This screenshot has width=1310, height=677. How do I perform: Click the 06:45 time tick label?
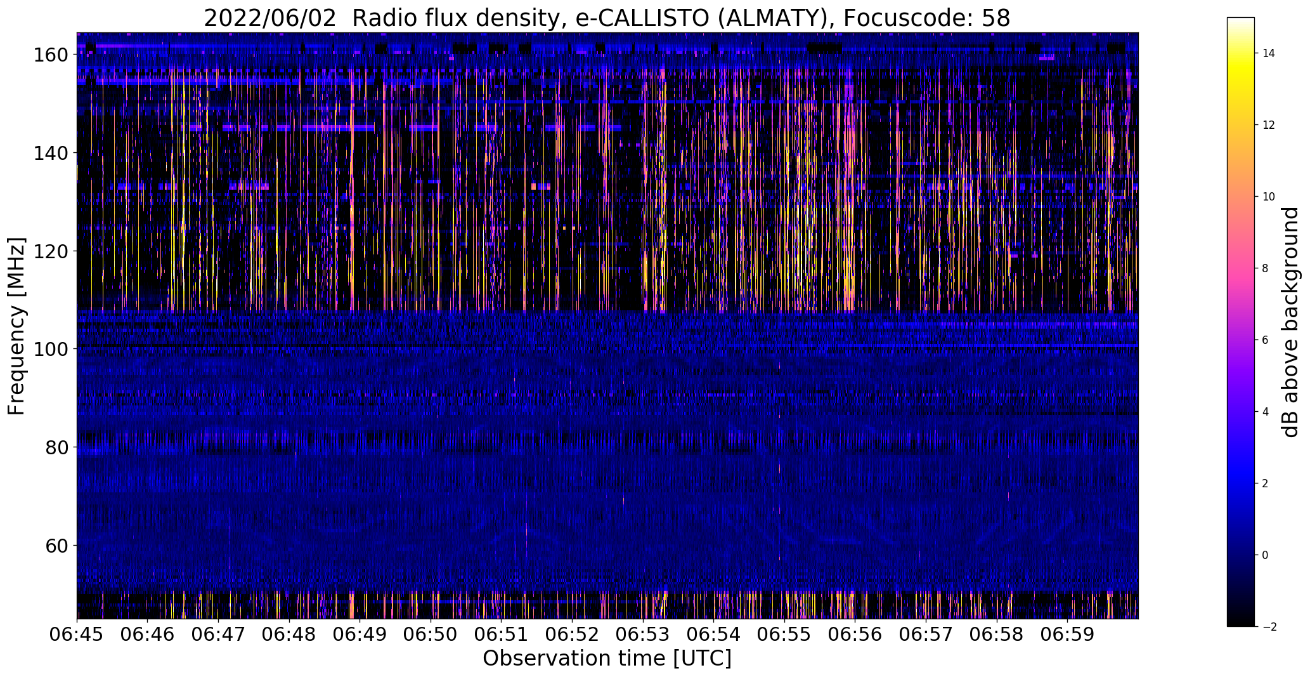point(77,634)
